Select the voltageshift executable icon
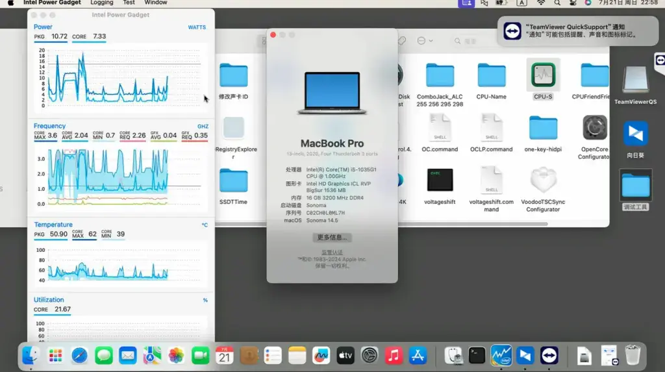665x372 pixels. coord(440,180)
